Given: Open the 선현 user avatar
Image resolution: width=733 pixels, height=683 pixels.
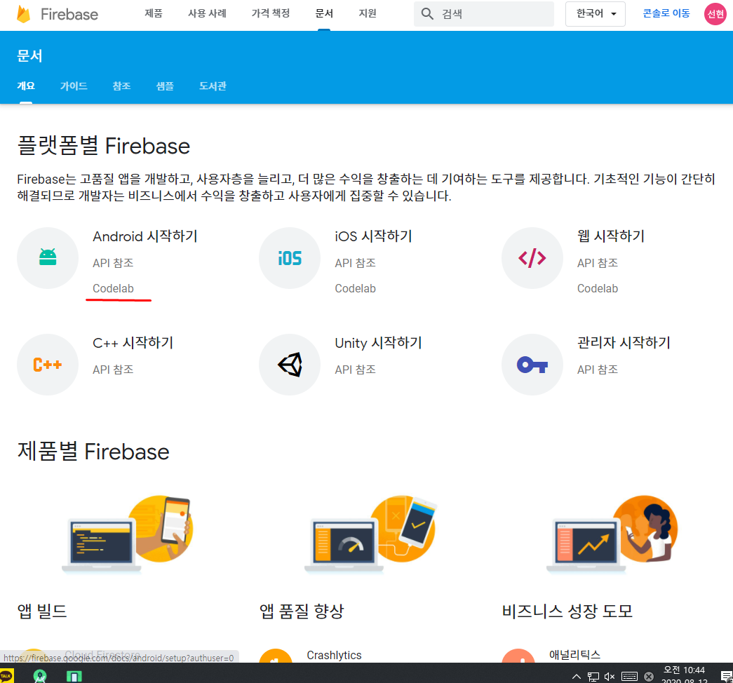Looking at the screenshot, I should (715, 14).
